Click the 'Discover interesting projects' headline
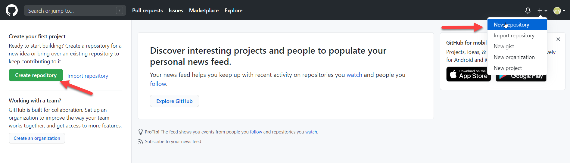570x163 pixels. point(268,56)
